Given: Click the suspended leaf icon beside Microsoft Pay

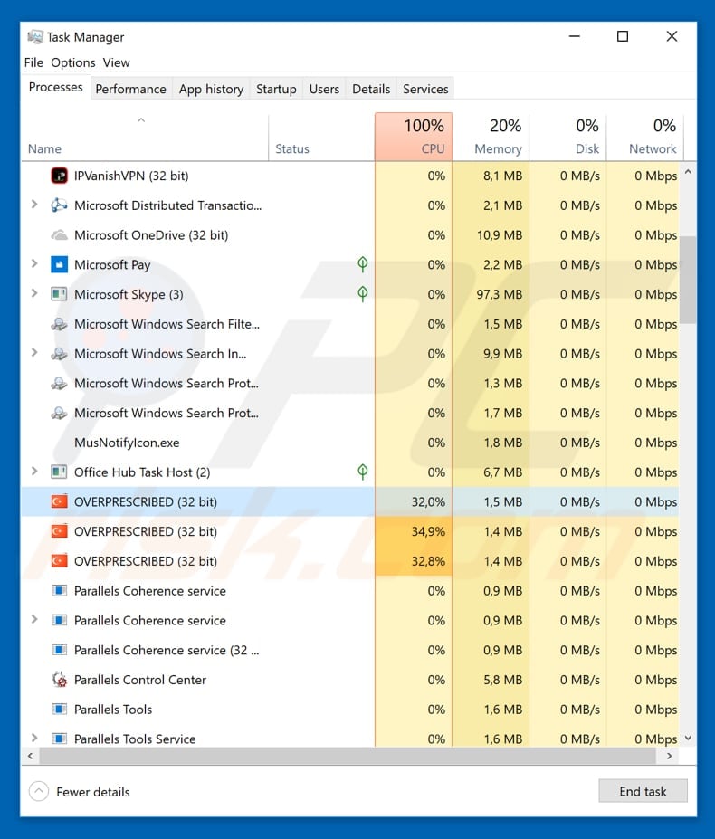Looking at the screenshot, I should (362, 263).
